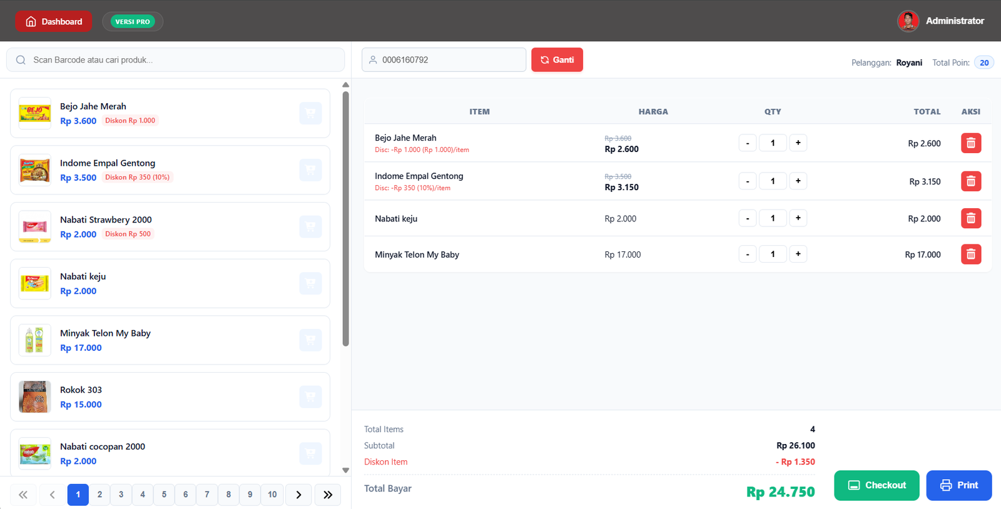
Task: Remove Minyak Telon My Baby with trash icon
Action: (971, 254)
